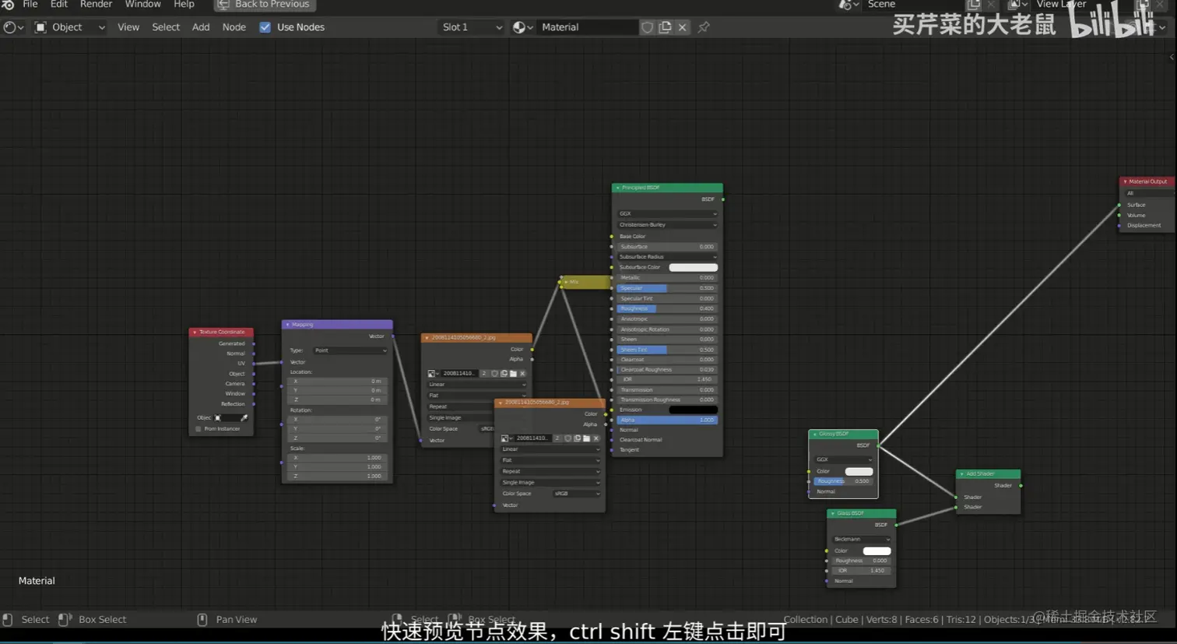Open the Object shader type dropdown
Viewport: 1177px width, 644px height.
[70, 27]
